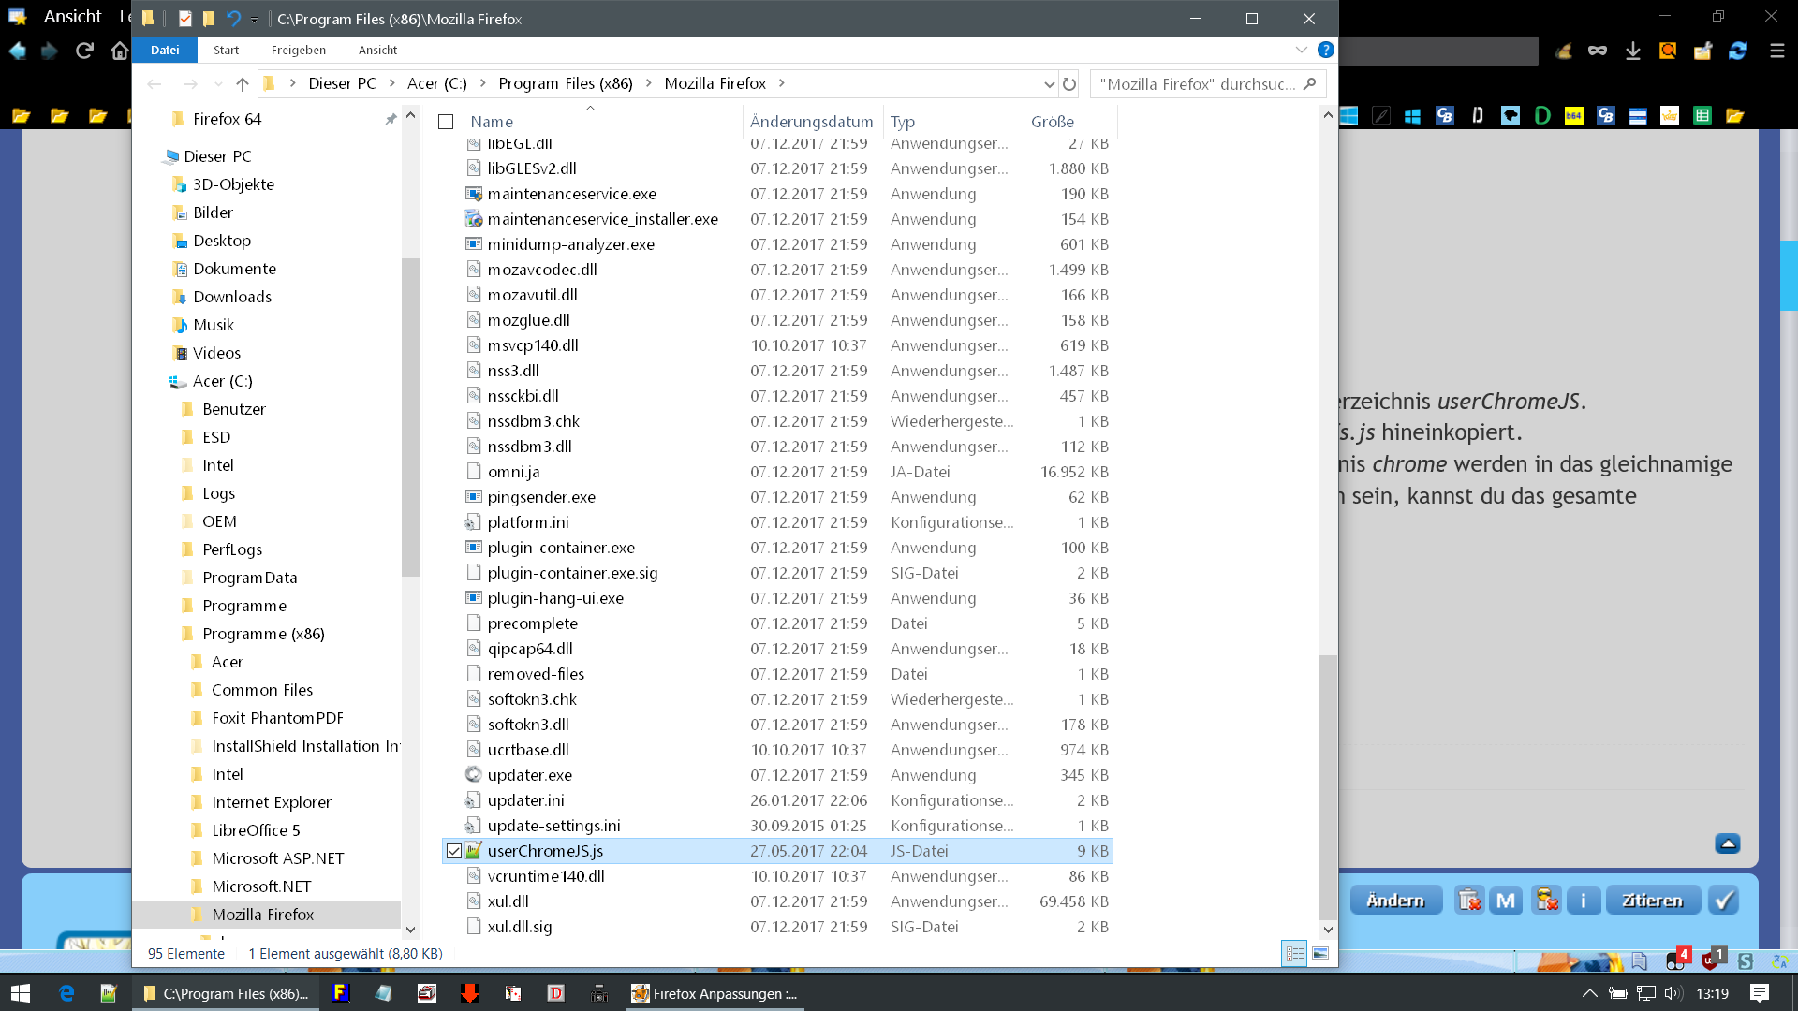This screenshot has height=1011, width=1798.
Task: Click the up-one-level arrow in Explorer
Action: 243,84
